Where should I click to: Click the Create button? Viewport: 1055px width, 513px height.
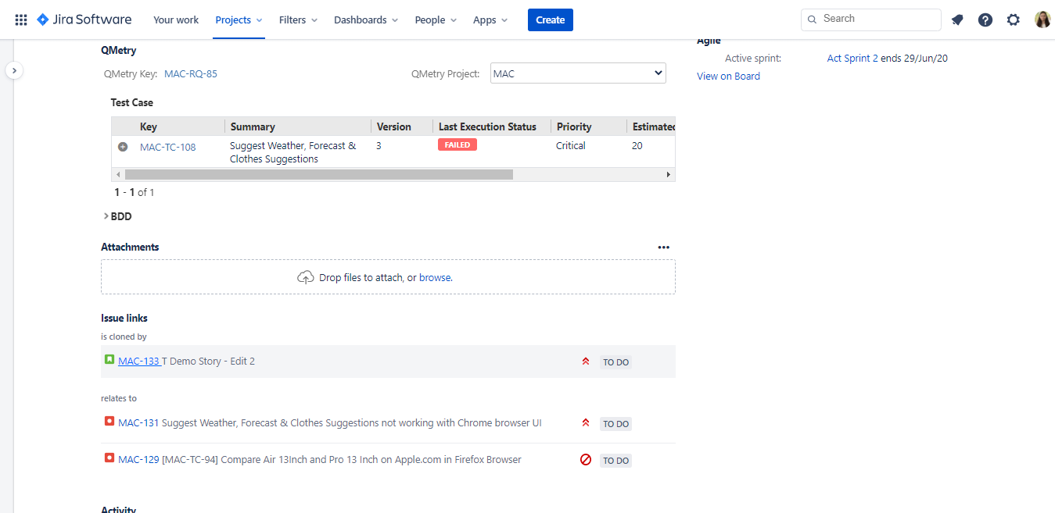[x=551, y=20]
